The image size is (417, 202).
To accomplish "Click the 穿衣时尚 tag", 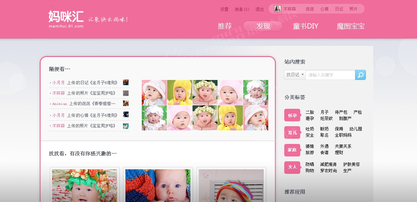I will [x=329, y=171].
